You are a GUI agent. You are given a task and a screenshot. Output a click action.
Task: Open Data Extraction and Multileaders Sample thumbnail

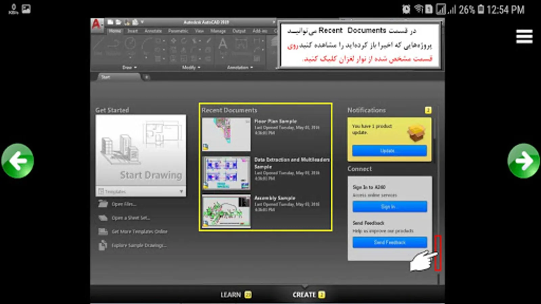pos(226,173)
